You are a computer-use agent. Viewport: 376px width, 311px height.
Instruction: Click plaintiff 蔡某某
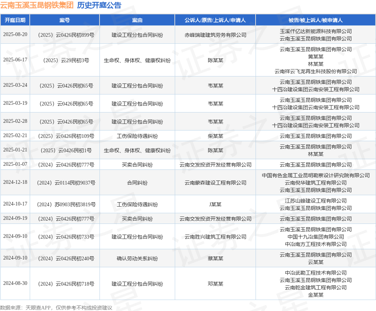click(x=215, y=258)
